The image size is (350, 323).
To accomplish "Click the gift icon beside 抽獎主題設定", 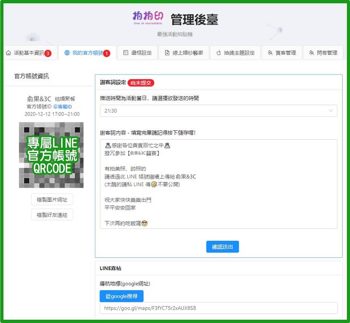I will pyautogui.click(x=219, y=52).
